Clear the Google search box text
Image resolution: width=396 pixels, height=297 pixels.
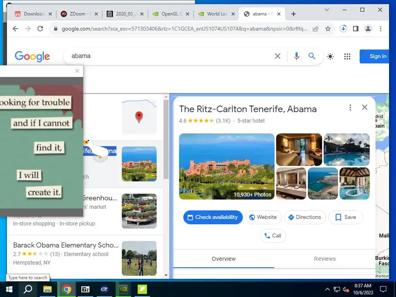pyautogui.click(x=278, y=56)
